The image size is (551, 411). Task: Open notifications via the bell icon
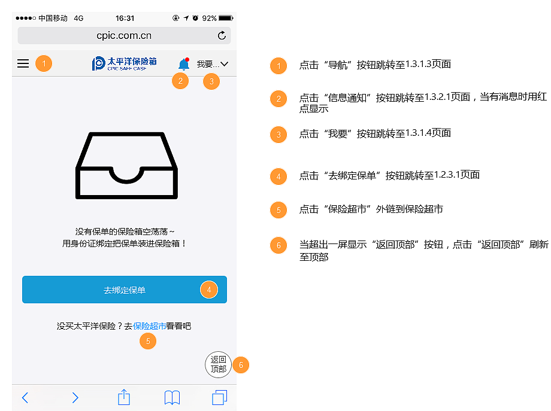pos(184,64)
